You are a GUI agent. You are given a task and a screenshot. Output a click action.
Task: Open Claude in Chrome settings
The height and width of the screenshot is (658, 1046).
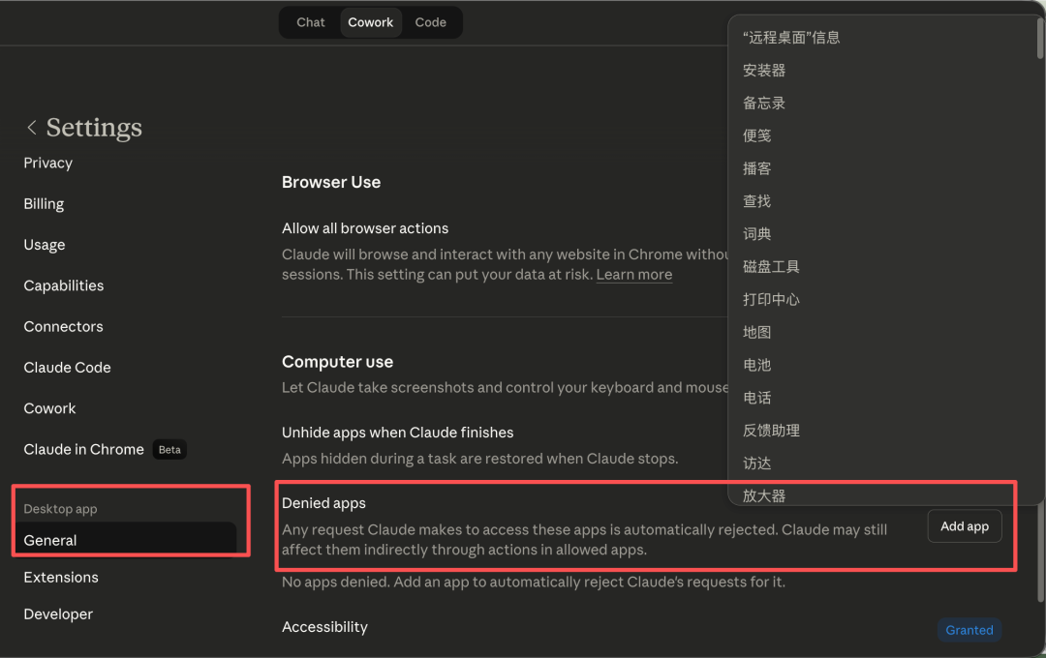coord(83,449)
